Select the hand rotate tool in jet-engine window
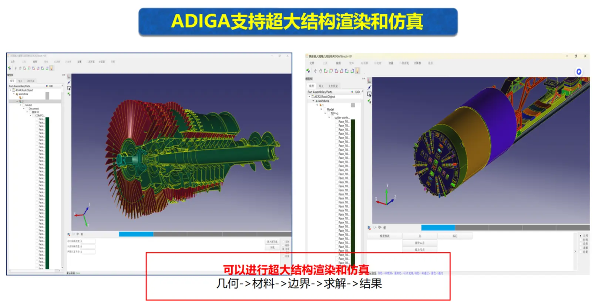Viewport: 592px width, 304px height. [x=20, y=68]
